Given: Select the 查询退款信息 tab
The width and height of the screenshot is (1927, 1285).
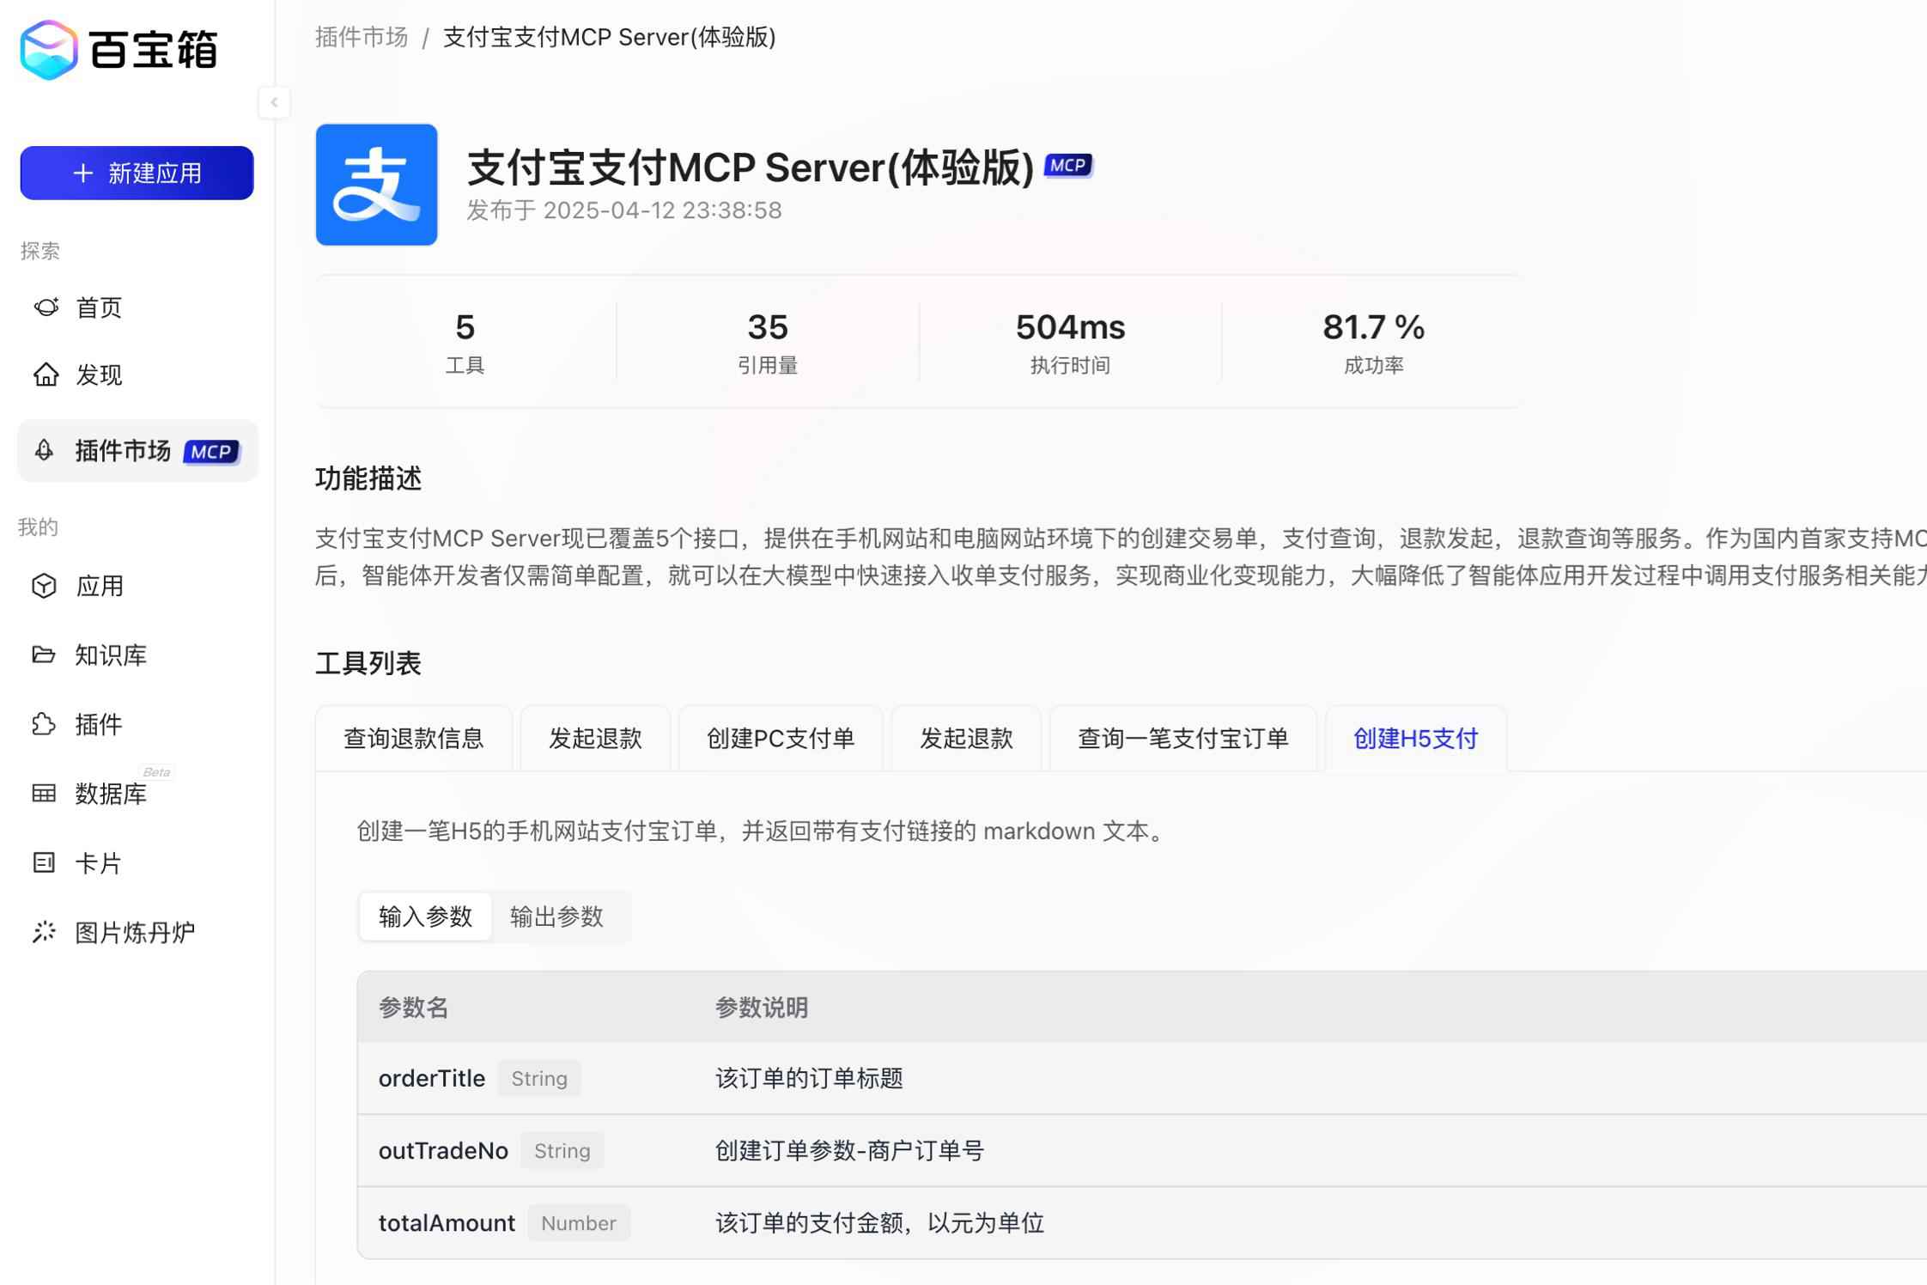Looking at the screenshot, I should [x=414, y=738].
